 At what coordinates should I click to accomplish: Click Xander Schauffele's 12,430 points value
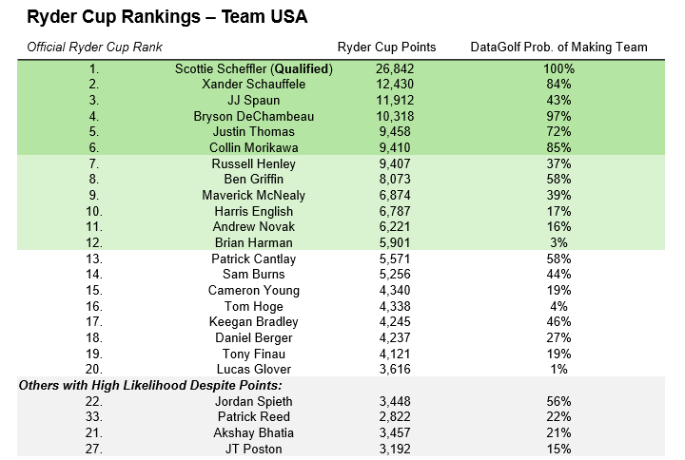click(395, 85)
